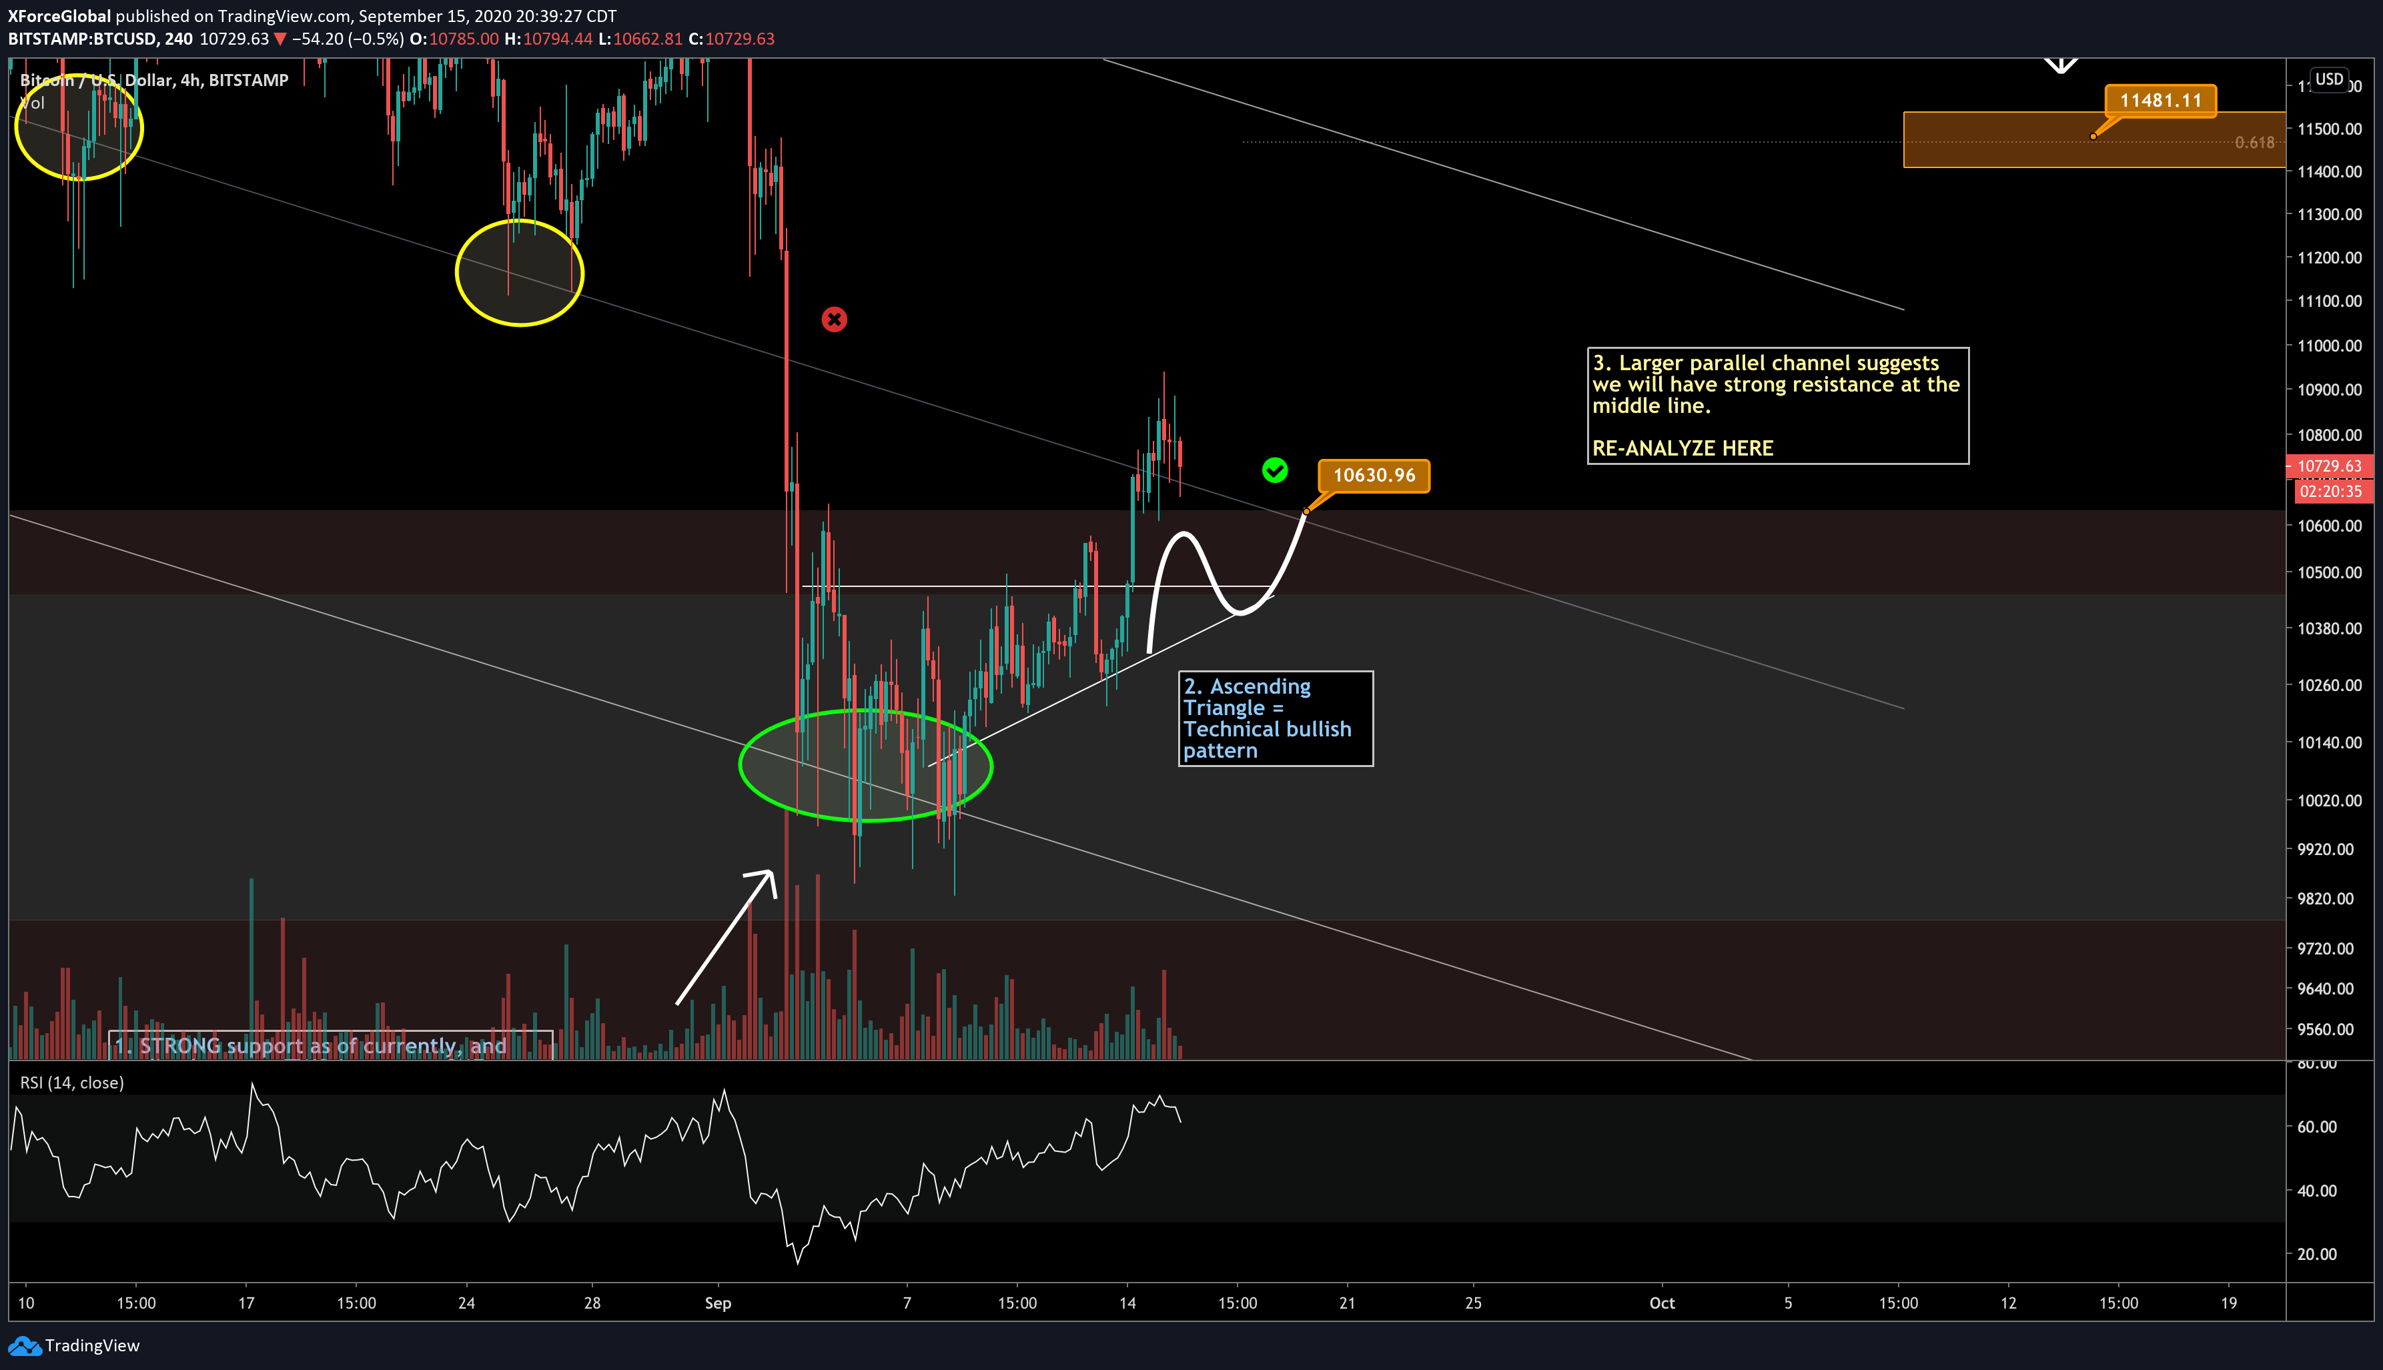
Task: Open the USD currency selector
Action: click(x=2330, y=79)
